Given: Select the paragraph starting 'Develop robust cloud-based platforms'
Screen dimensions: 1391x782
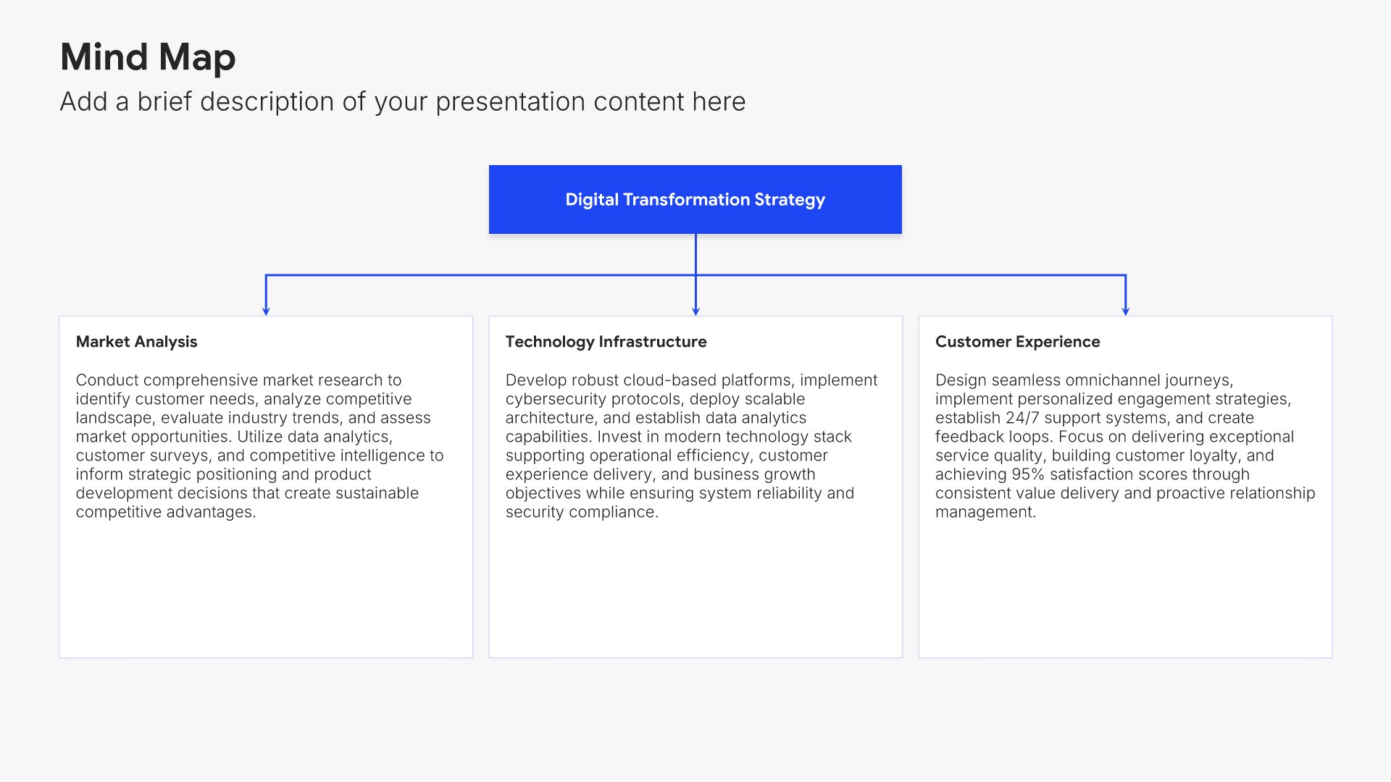Looking at the screenshot, I should 691,446.
